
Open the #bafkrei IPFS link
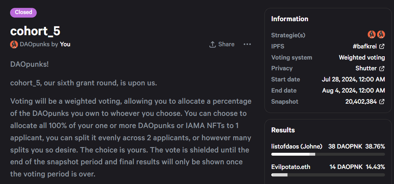click(x=365, y=46)
